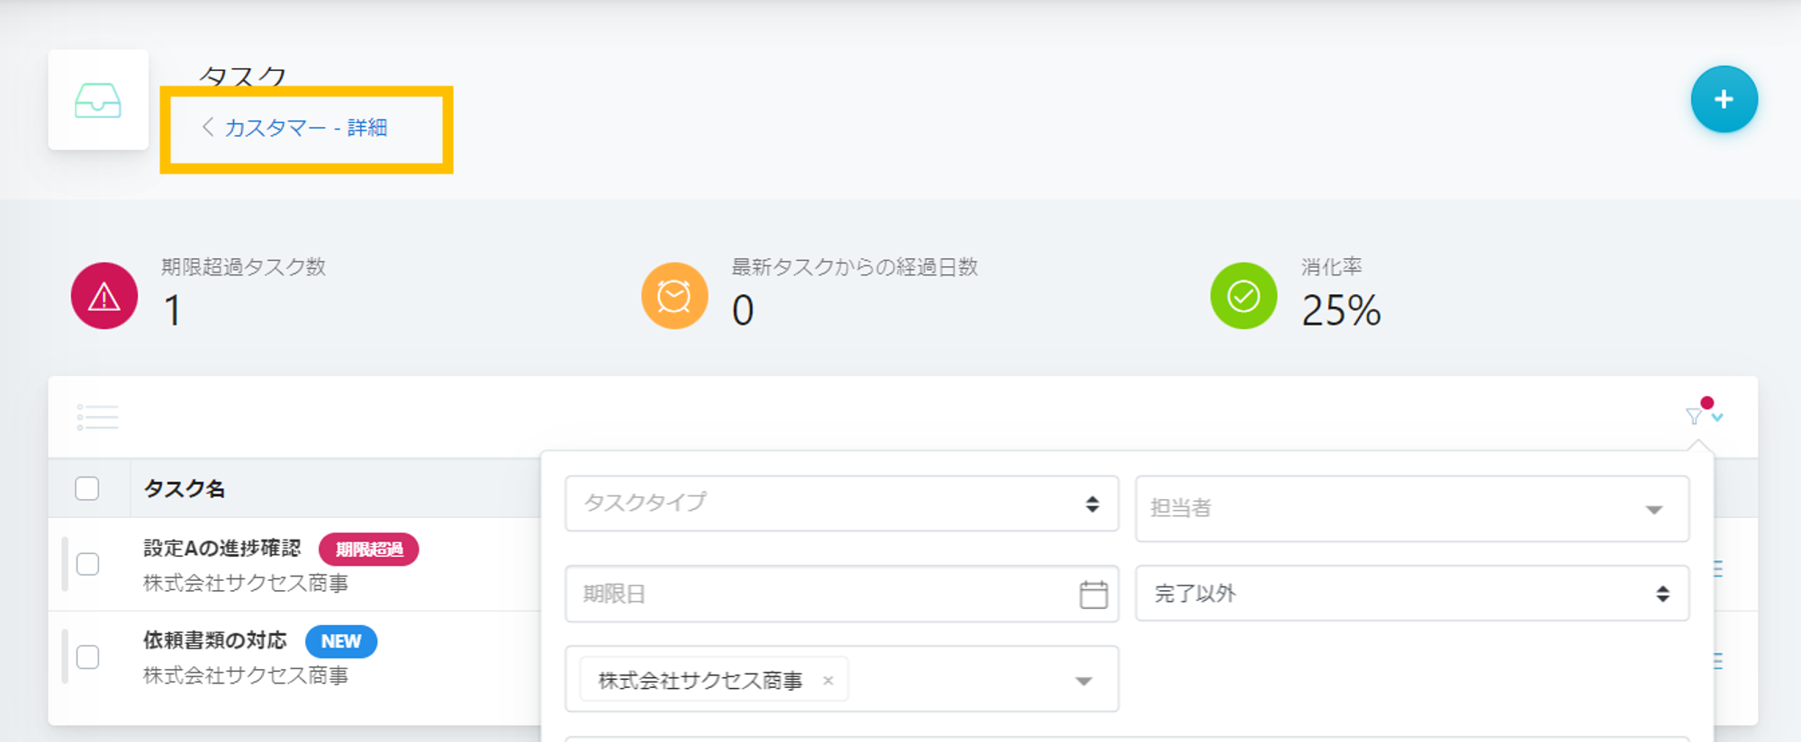The height and width of the screenshot is (742, 1801).
Task: Click the NEW blue badge
Action: tap(341, 641)
